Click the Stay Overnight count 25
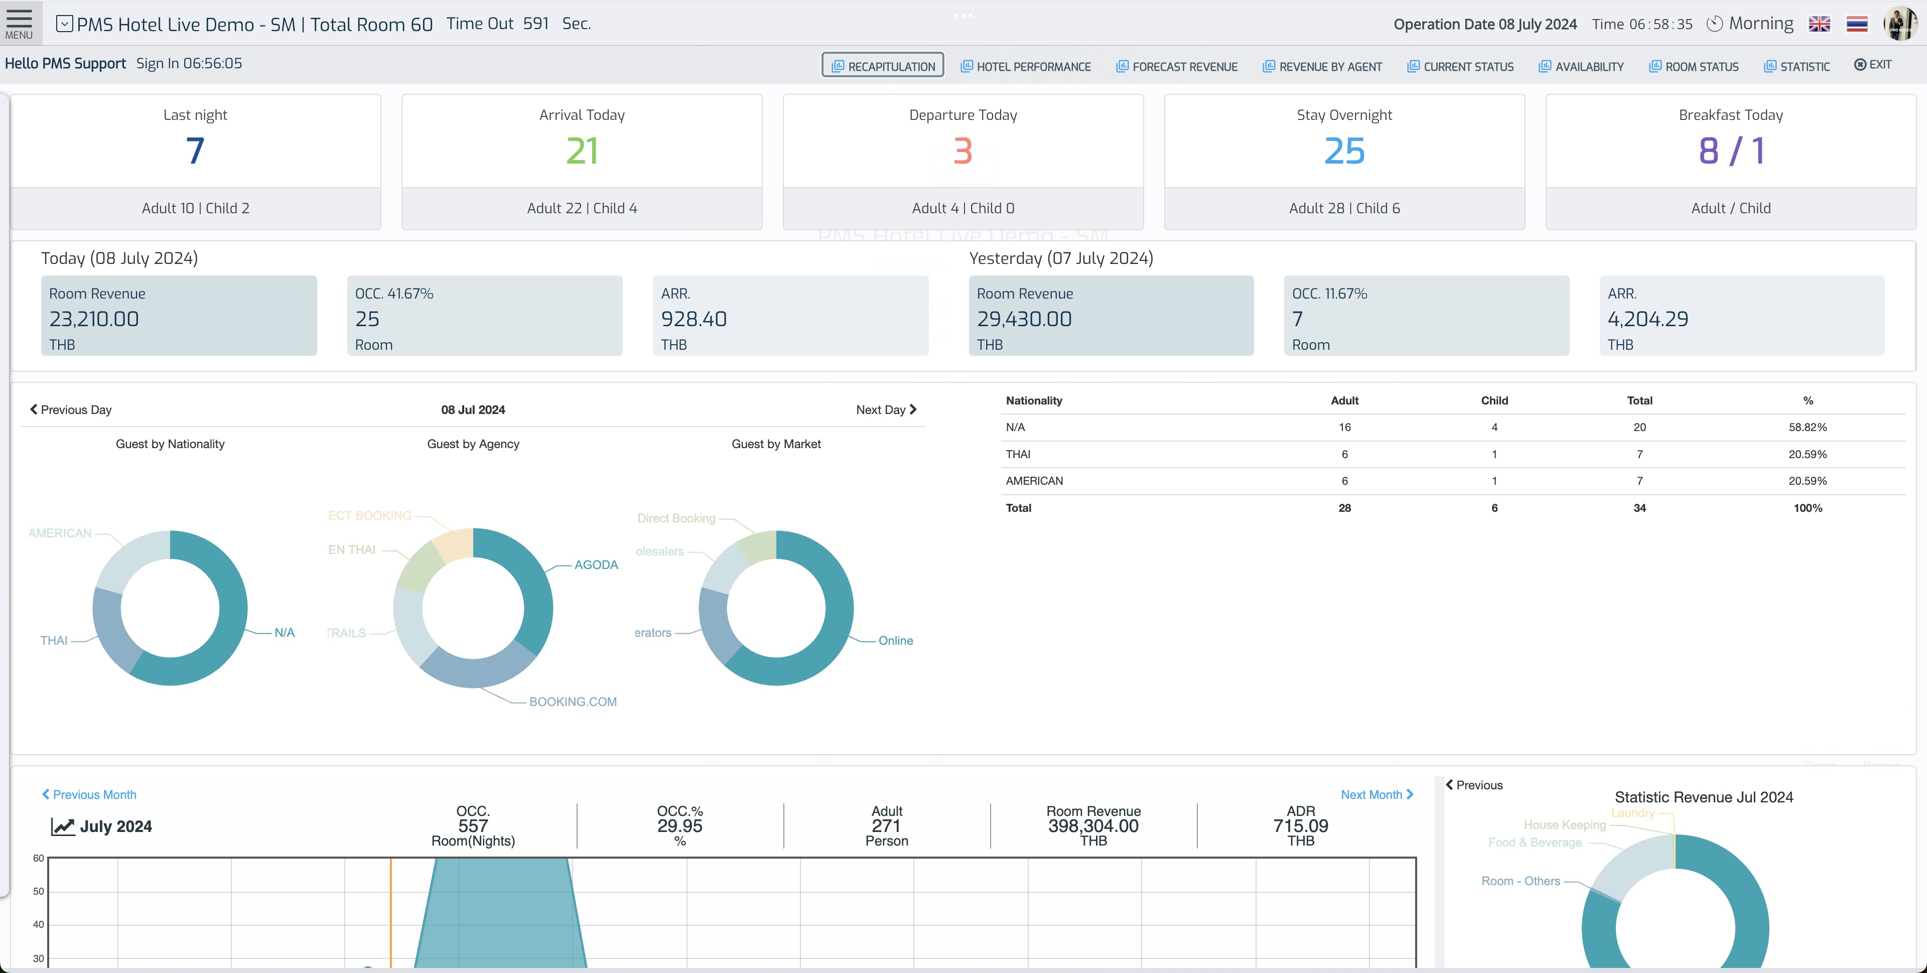1927x973 pixels. 1344,151
